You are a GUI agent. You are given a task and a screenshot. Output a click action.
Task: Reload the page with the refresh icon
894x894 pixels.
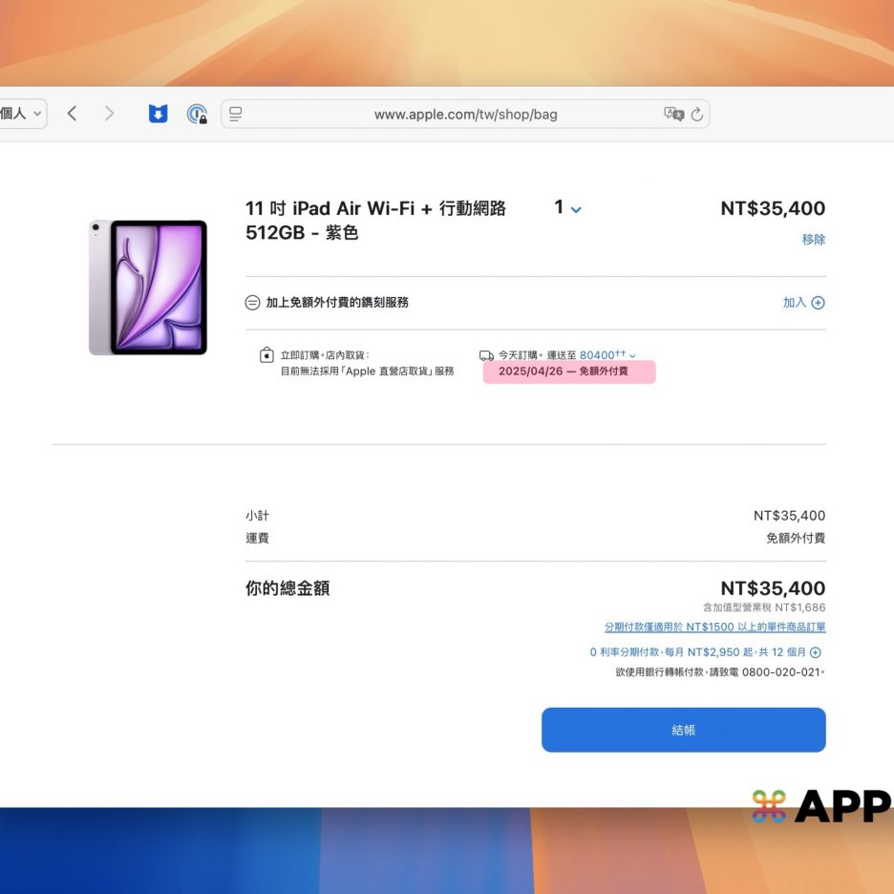697,114
